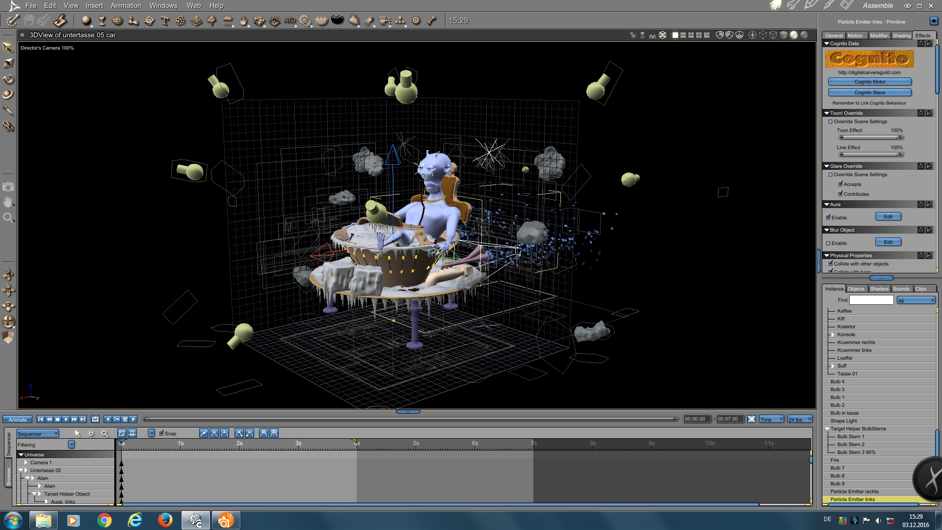Image resolution: width=942 pixels, height=530 pixels.
Task: Toggle the Snap checkbox in sequencer
Action: (161, 433)
